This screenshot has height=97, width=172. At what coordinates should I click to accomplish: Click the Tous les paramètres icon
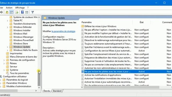[8, 73]
